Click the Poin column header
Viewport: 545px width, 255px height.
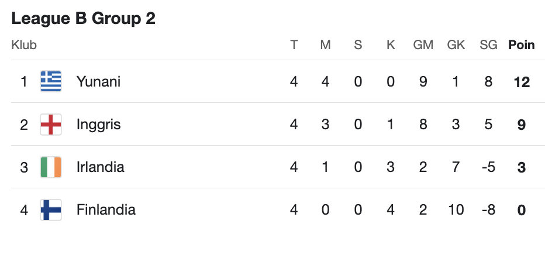pyautogui.click(x=522, y=45)
